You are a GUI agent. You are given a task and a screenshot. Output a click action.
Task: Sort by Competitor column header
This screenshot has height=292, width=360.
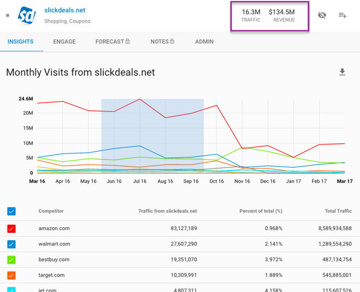[51, 211]
